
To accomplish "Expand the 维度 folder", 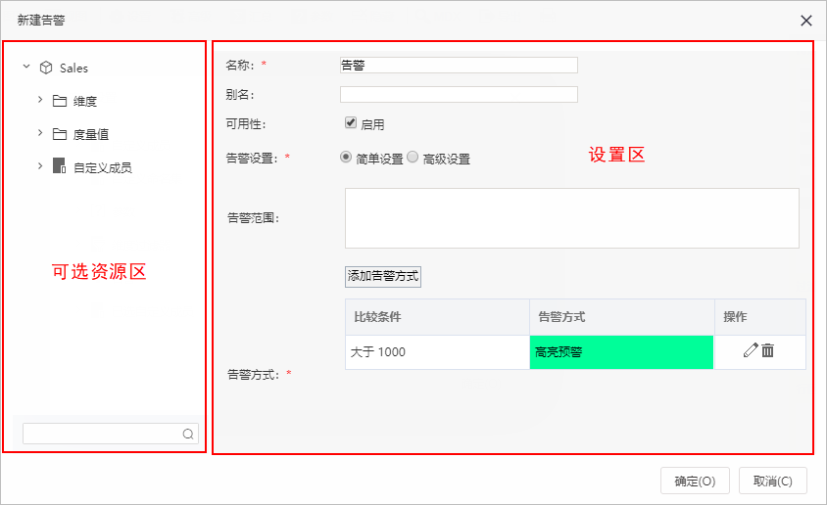I will click(x=40, y=100).
